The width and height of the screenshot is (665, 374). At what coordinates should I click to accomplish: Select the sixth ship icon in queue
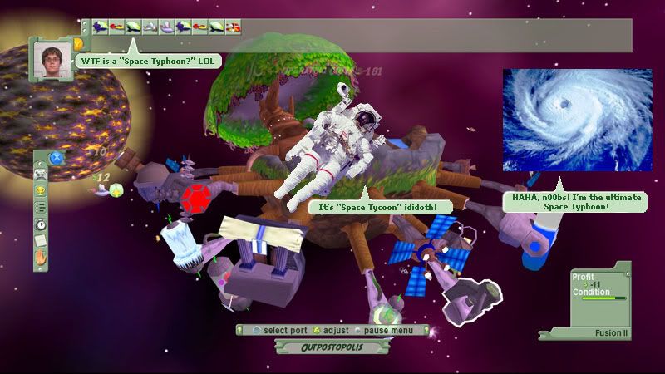coord(183,27)
